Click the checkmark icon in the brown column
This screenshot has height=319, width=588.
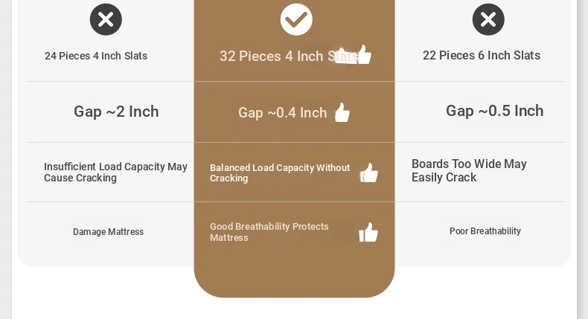(296, 19)
